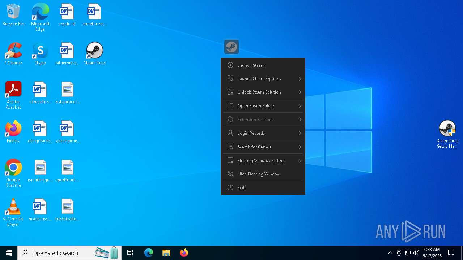Image resolution: width=463 pixels, height=260 pixels.
Task: Open the notification center
Action: coord(451,253)
